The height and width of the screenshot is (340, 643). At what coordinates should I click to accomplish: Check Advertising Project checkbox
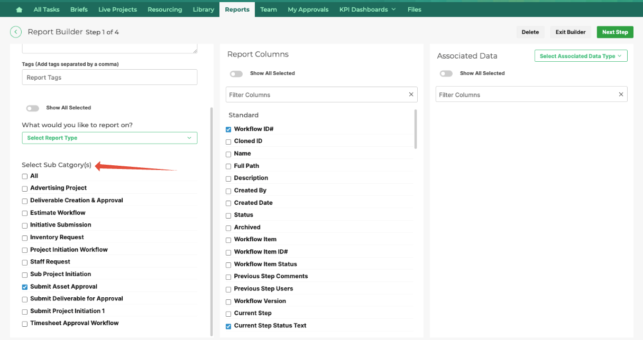(x=25, y=188)
